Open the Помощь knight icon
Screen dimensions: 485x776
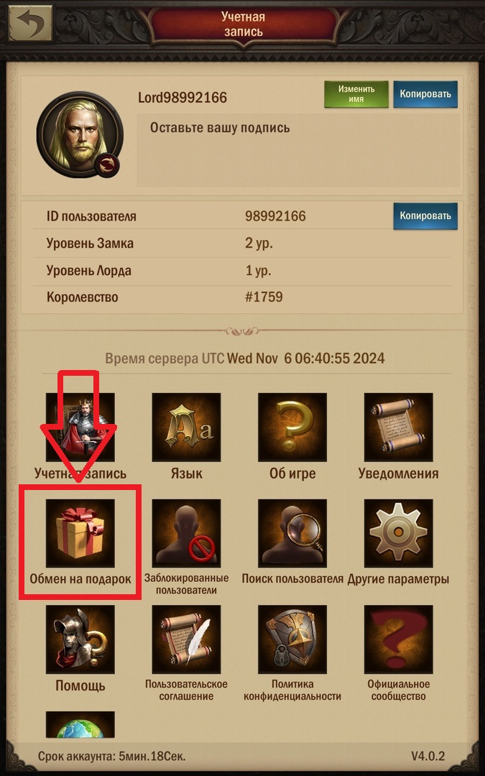pos(80,639)
